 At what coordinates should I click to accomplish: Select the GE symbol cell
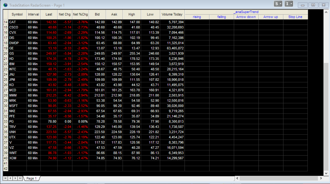click(17, 48)
